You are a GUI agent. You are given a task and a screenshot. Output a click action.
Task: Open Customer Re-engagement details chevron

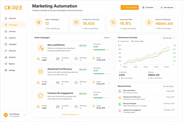tap(109, 107)
